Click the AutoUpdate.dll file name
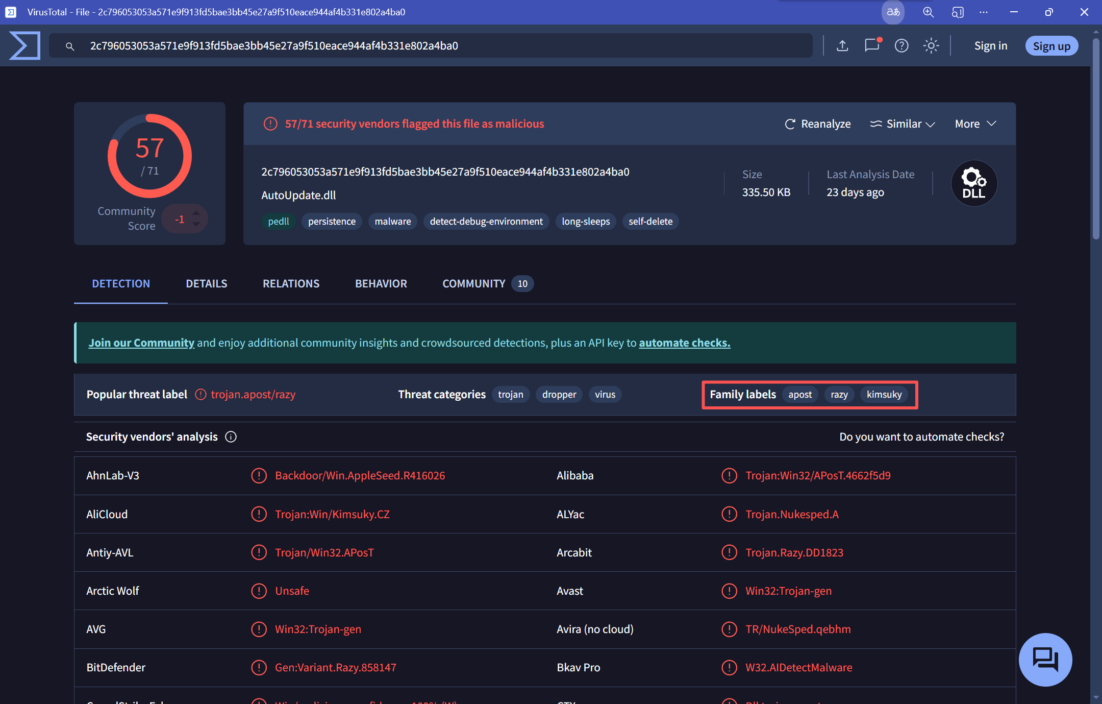The height and width of the screenshot is (704, 1102). pos(298,196)
